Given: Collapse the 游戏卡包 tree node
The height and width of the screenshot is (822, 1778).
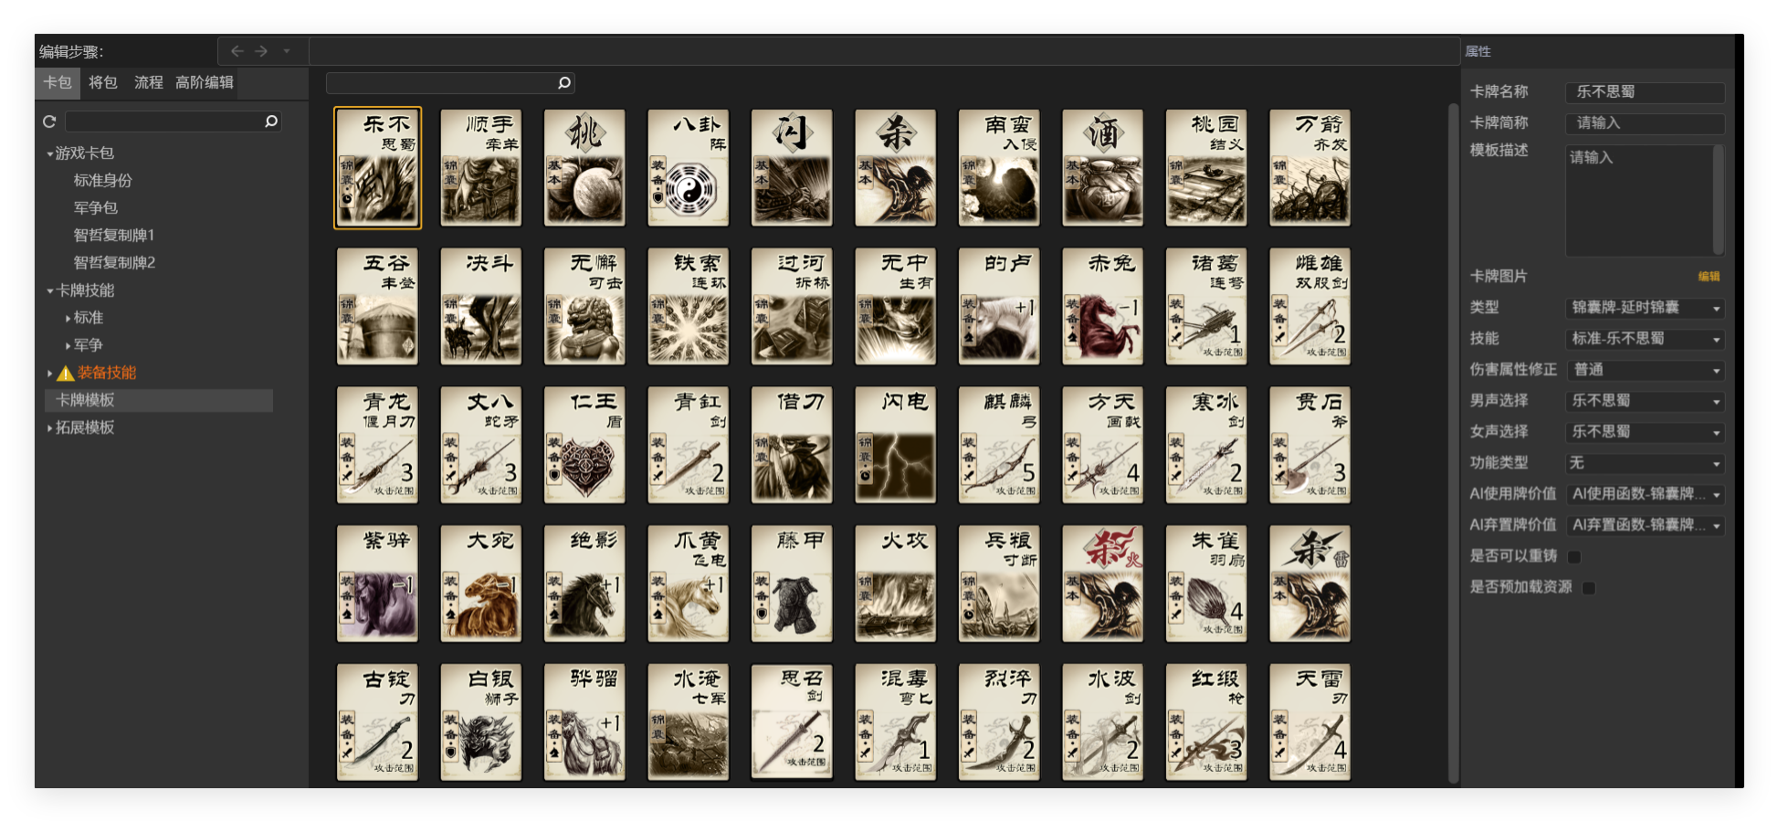Looking at the screenshot, I should coord(50,153).
